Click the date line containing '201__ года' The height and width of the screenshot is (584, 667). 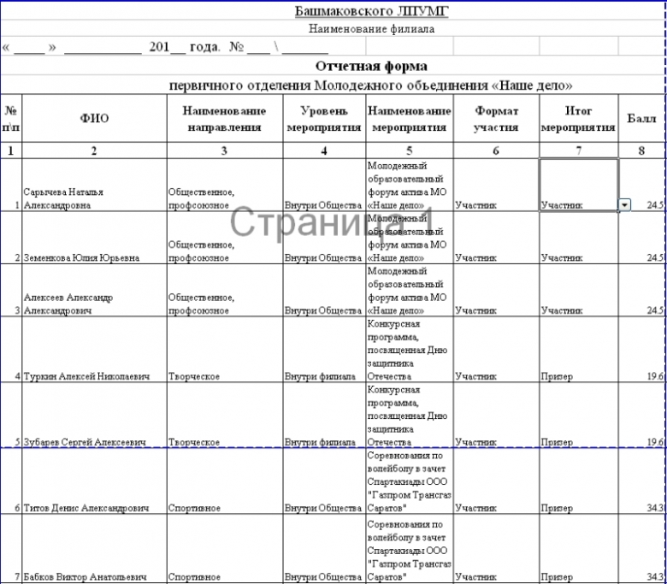coord(165,47)
